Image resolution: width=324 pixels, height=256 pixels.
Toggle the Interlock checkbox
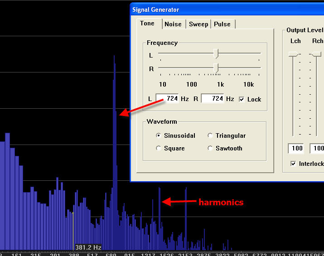[x=293, y=164]
